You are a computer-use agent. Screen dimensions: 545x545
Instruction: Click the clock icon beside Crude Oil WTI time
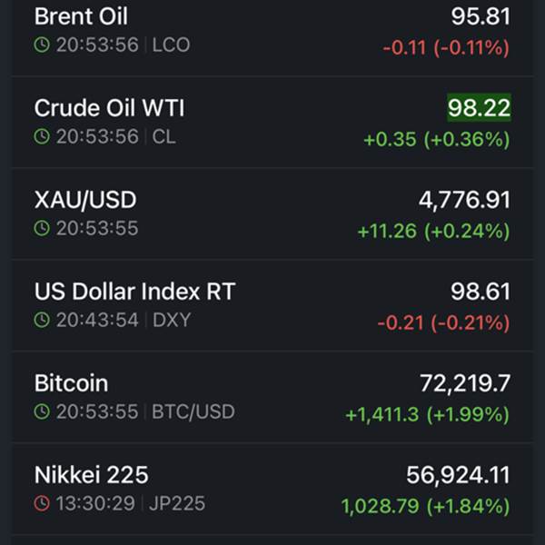coord(42,136)
